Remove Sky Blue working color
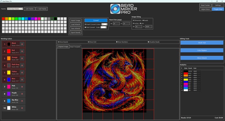Image resolution: width=225 pixels, height=121 pixels. (x=22, y=101)
